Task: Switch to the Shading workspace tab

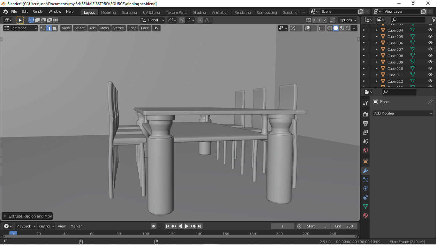Action: (x=199, y=12)
